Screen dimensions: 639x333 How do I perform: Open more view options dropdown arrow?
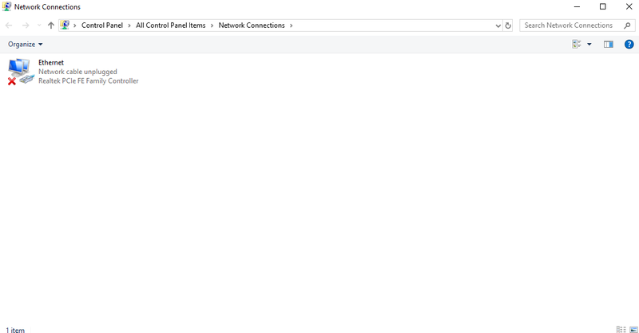pos(589,45)
